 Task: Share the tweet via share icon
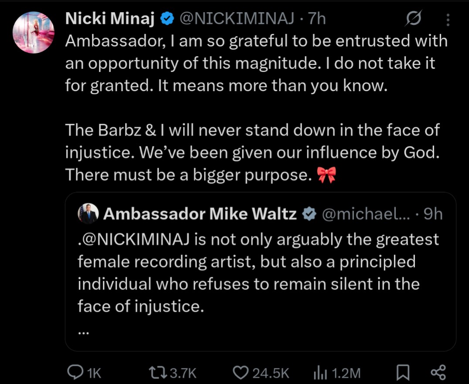[x=438, y=373]
